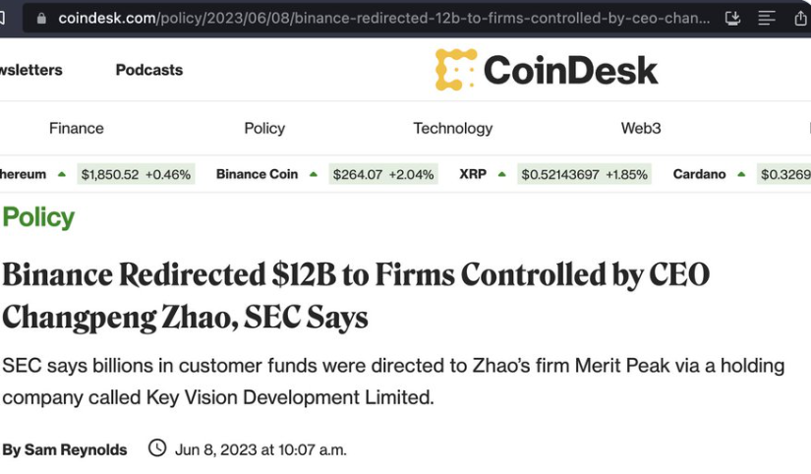Click the yellow CoinDesk logo icon

coord(455,70)
